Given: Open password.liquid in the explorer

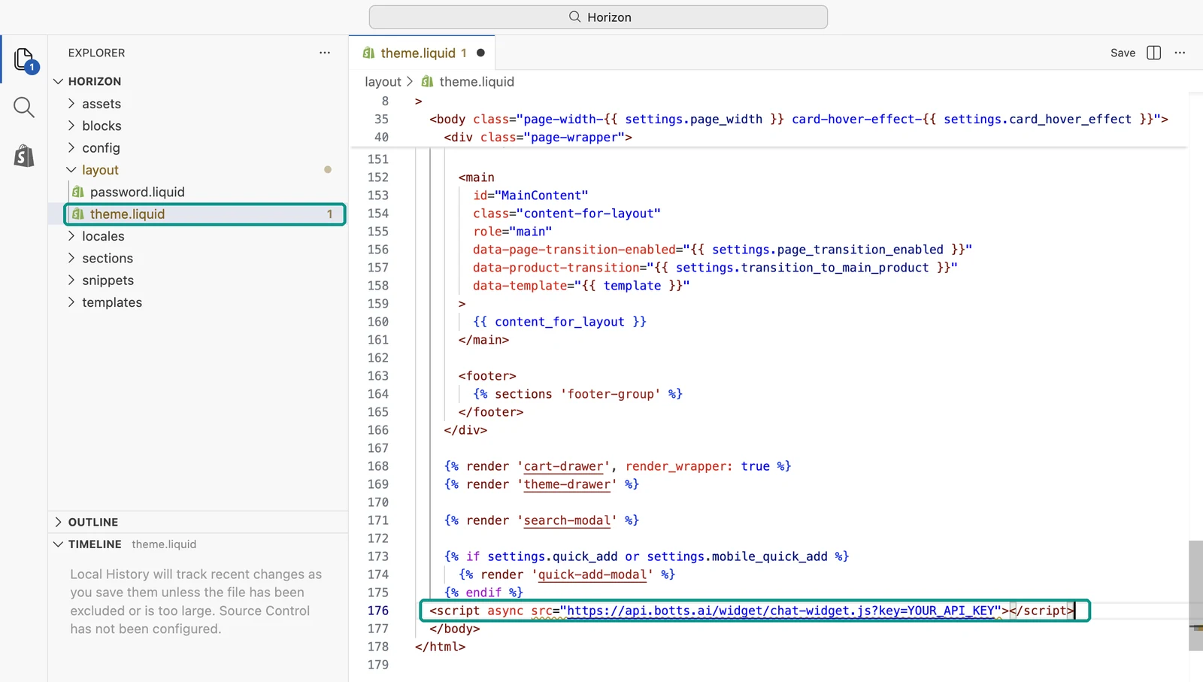Looking at the screenshot, I should (198, 192).
